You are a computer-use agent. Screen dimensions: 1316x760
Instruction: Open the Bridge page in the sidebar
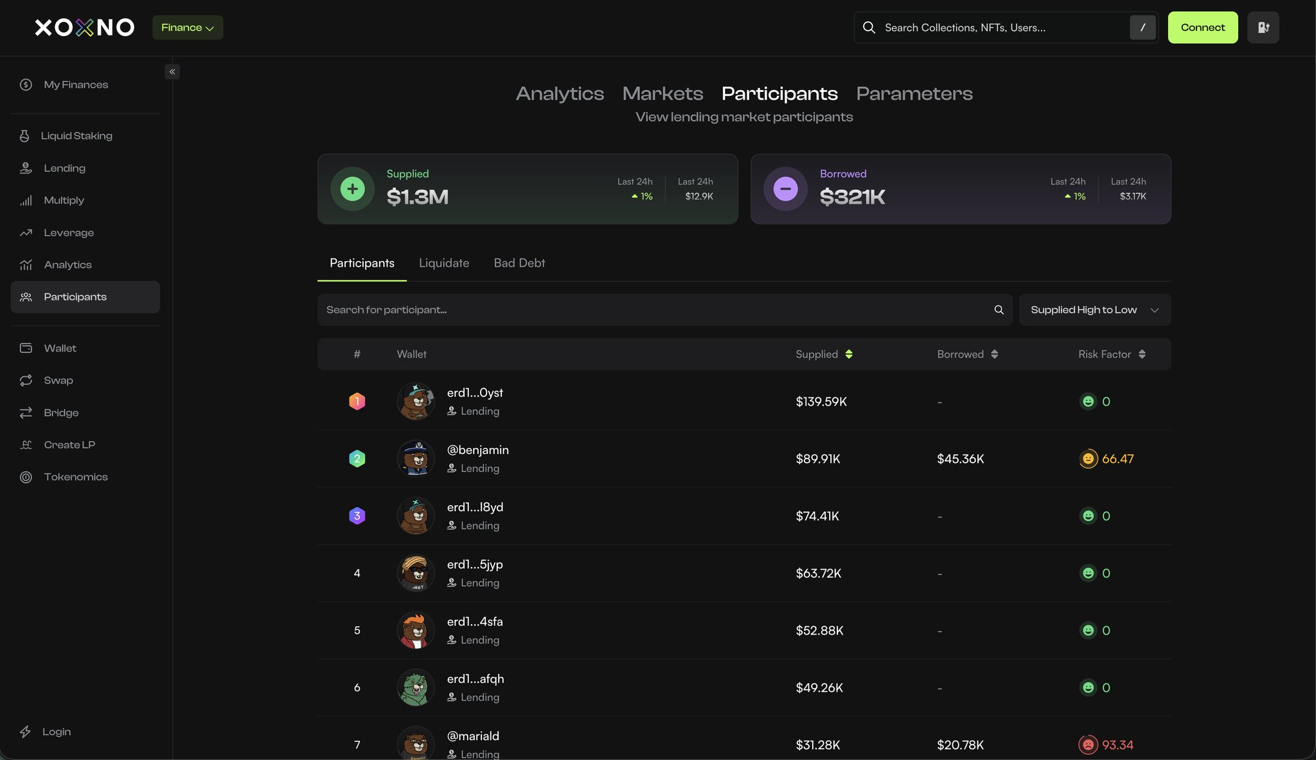61,413
